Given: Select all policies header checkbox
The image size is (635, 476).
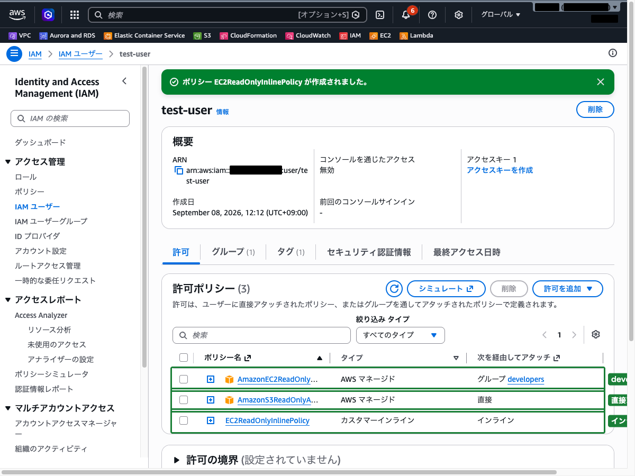Looking at the screenshot, I should tap(184, 358).
